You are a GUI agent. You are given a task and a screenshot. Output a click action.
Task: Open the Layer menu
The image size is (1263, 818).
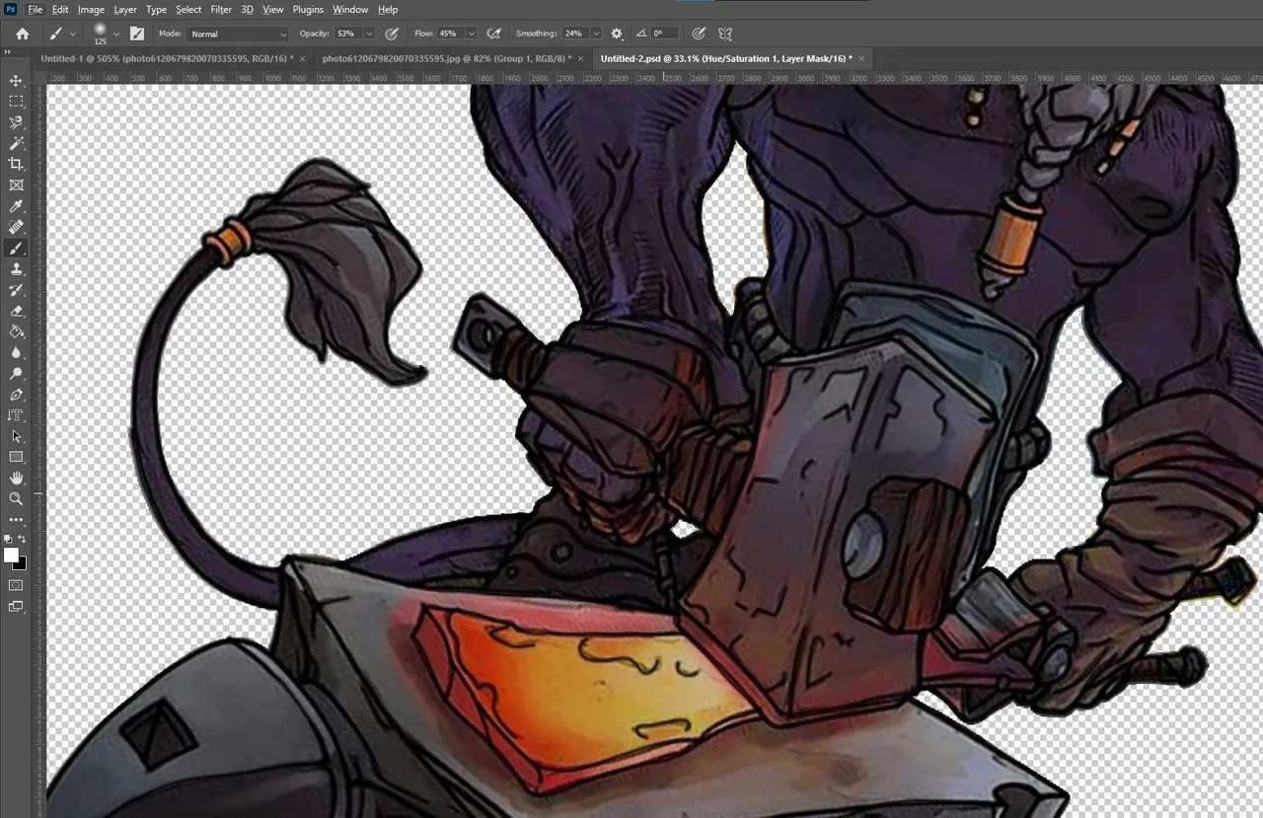pyautogui.click(x=125, y=9)
